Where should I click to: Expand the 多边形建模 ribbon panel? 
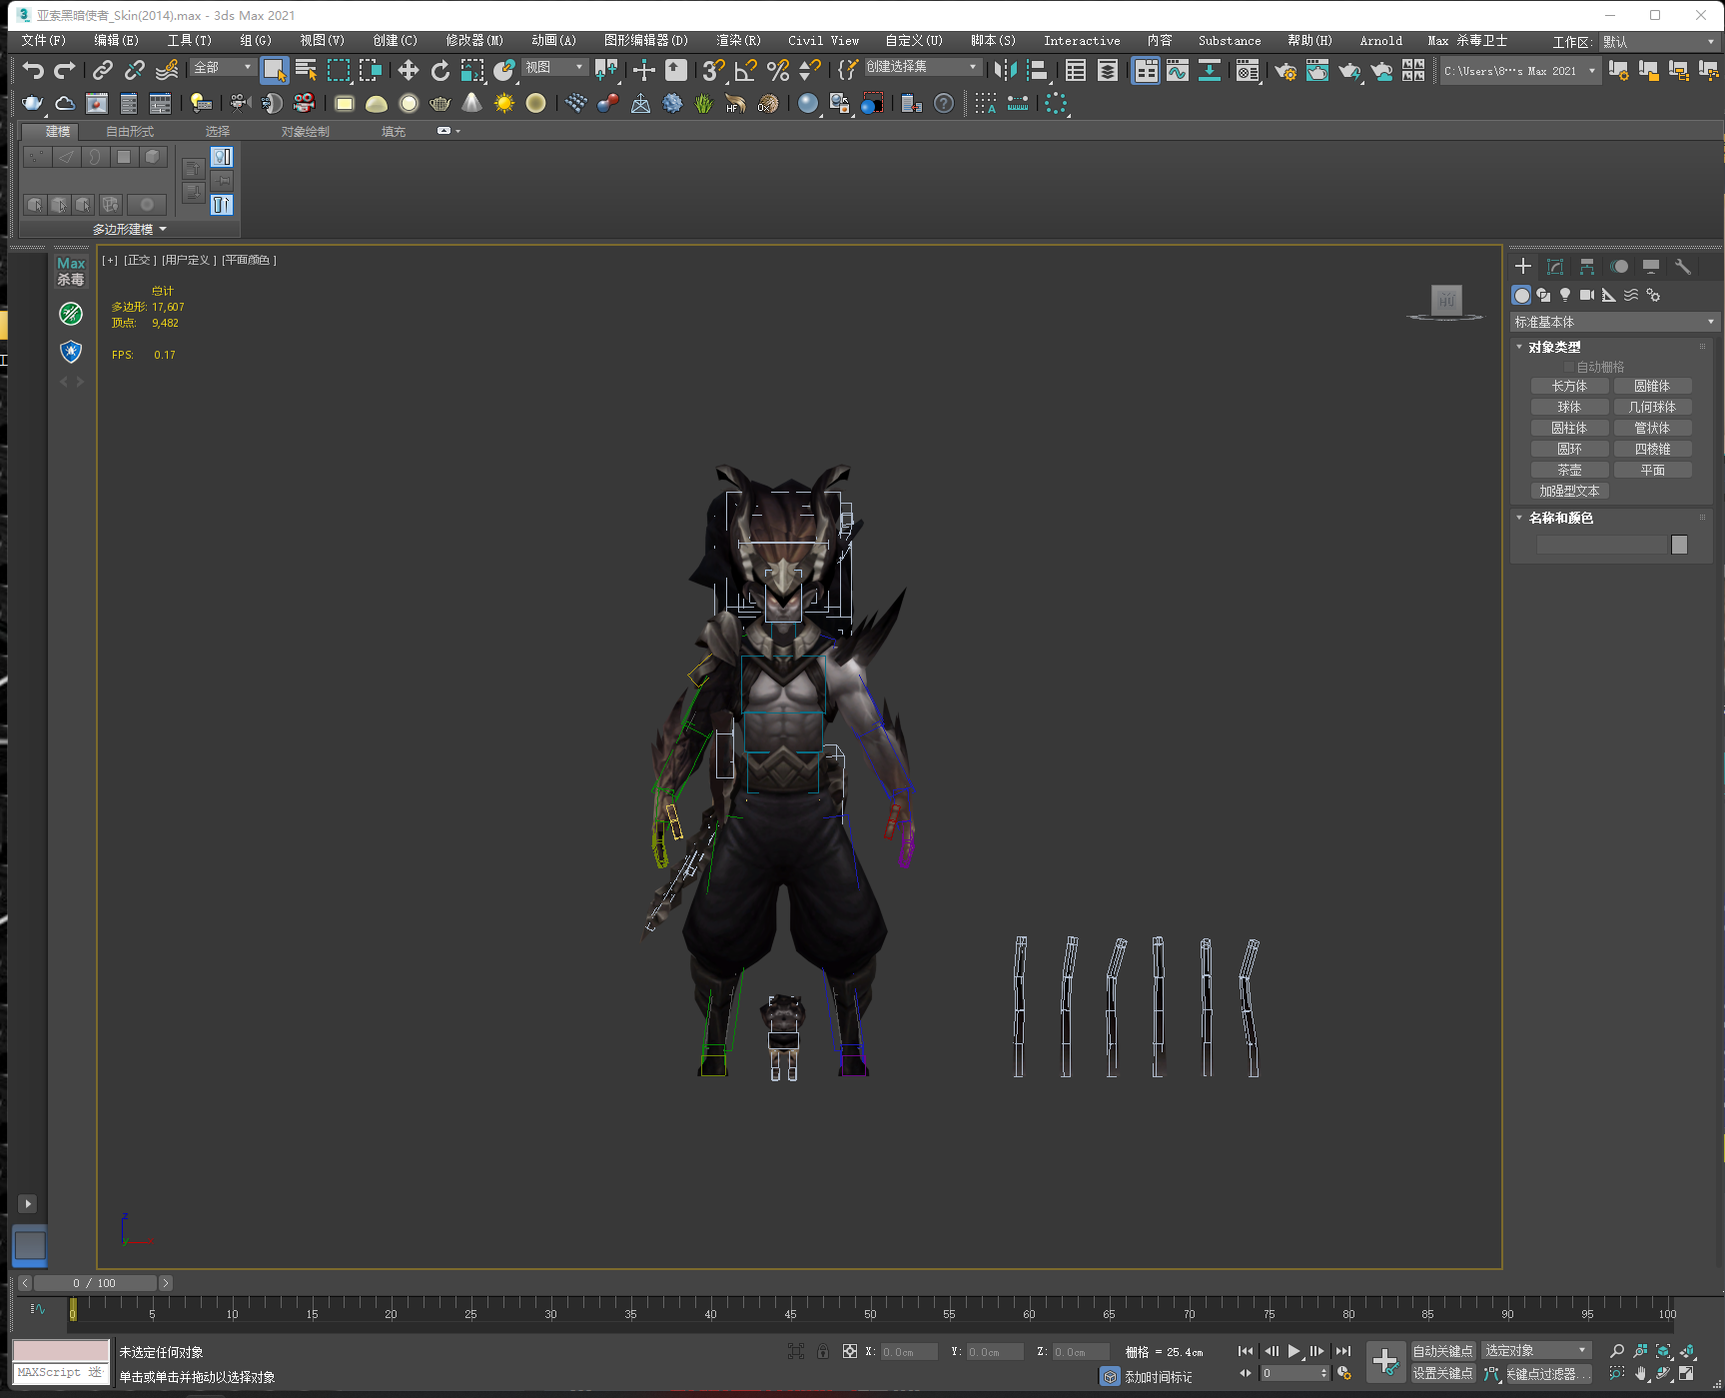pyautogui.click(x=129, y=229)
